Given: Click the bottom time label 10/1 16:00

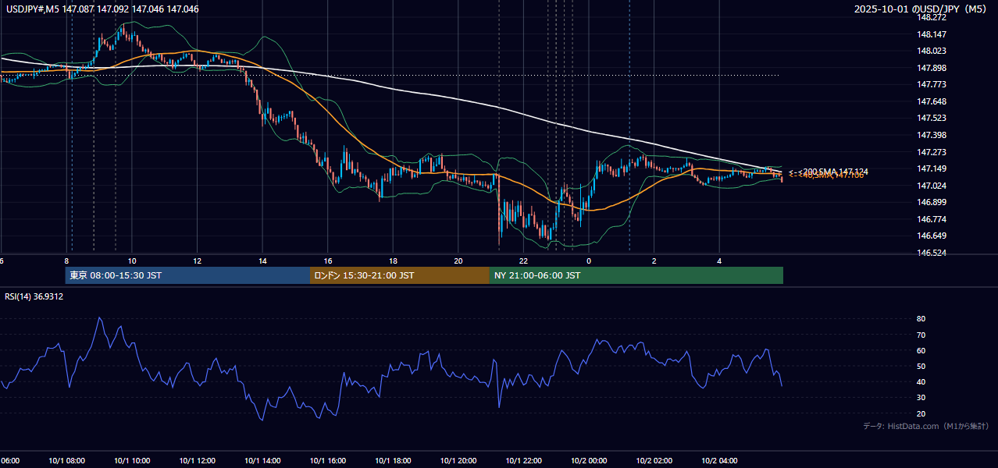Looking at the screenshot, I should 327,460.
